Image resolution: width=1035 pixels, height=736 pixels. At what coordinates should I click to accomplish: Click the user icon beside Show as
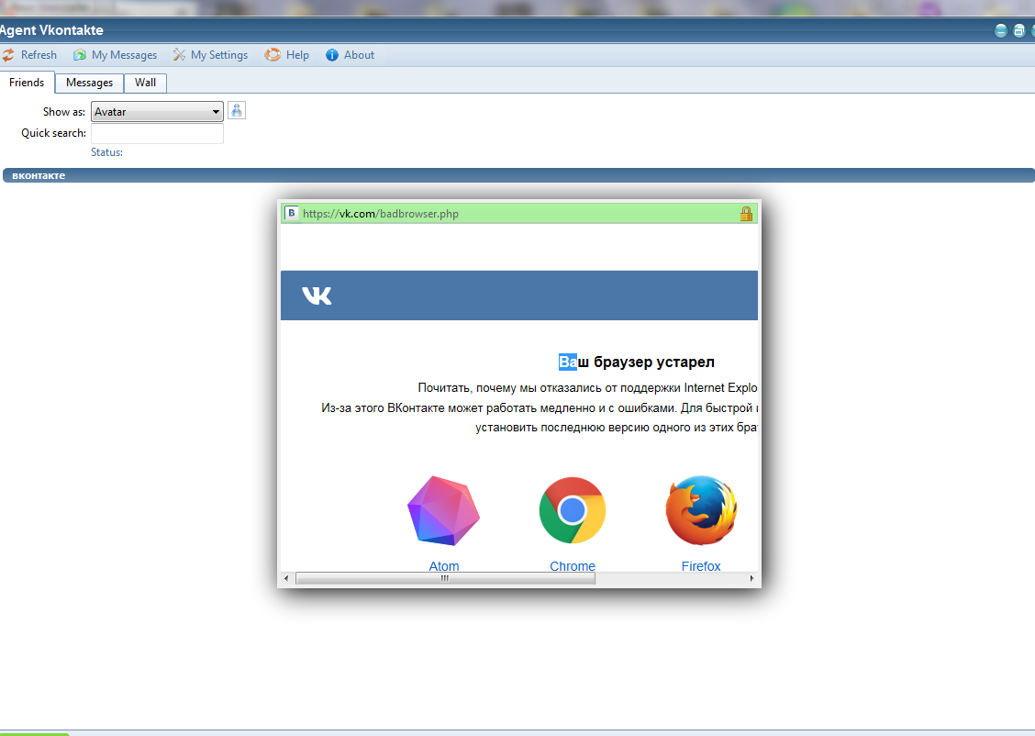(x=237, y=110)
